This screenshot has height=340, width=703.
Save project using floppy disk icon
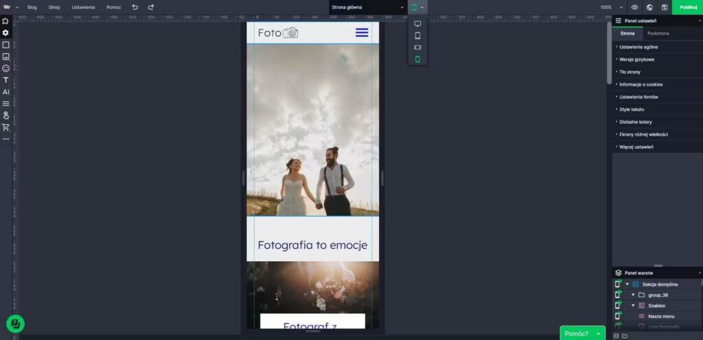pyautogui.click(x=665, y=7)
